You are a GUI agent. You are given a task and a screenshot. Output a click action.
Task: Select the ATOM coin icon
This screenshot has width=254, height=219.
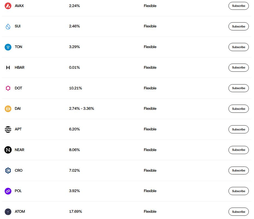[8, 212]
